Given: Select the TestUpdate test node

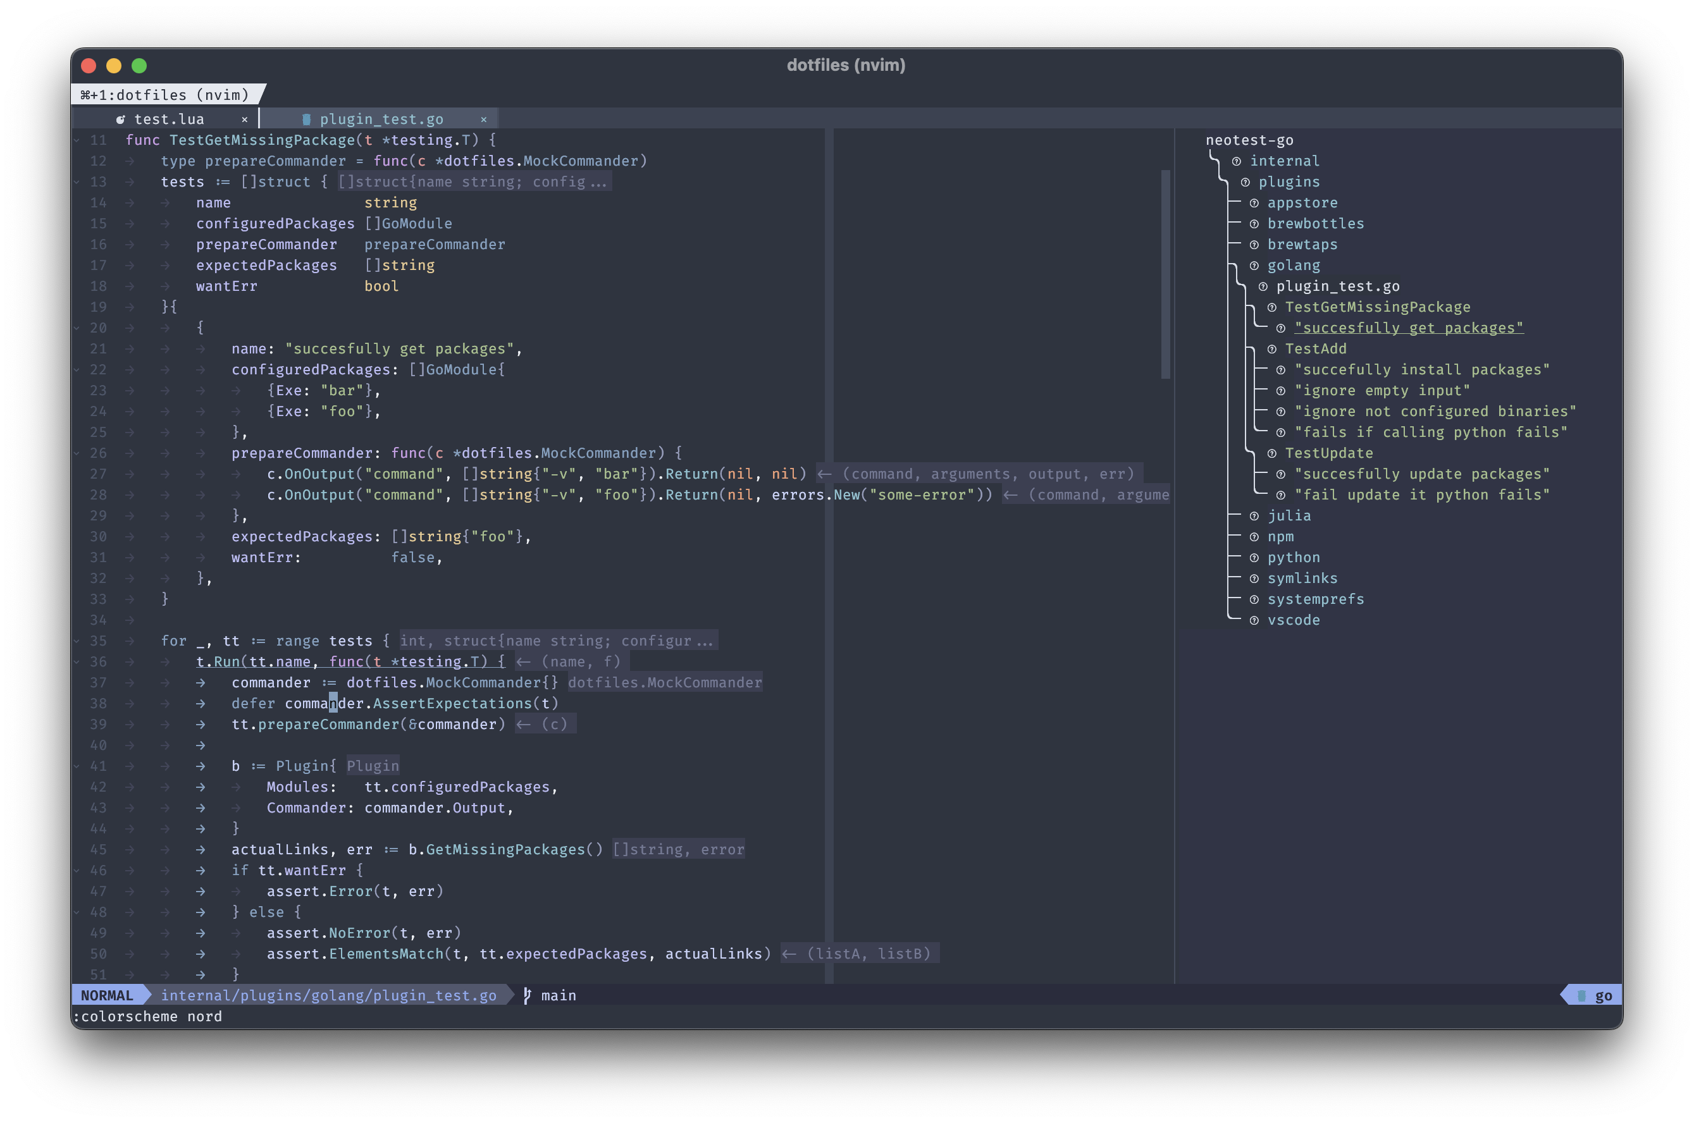Looking at the screenshot, I should pos(1329,453).
